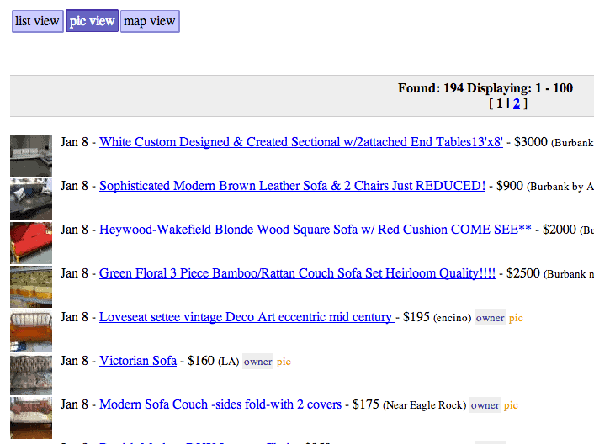Click the Modern Sofa Couch thumbnail
Image resolution: width=594 pixels, height=444 pixels.
tap(31, 417)
